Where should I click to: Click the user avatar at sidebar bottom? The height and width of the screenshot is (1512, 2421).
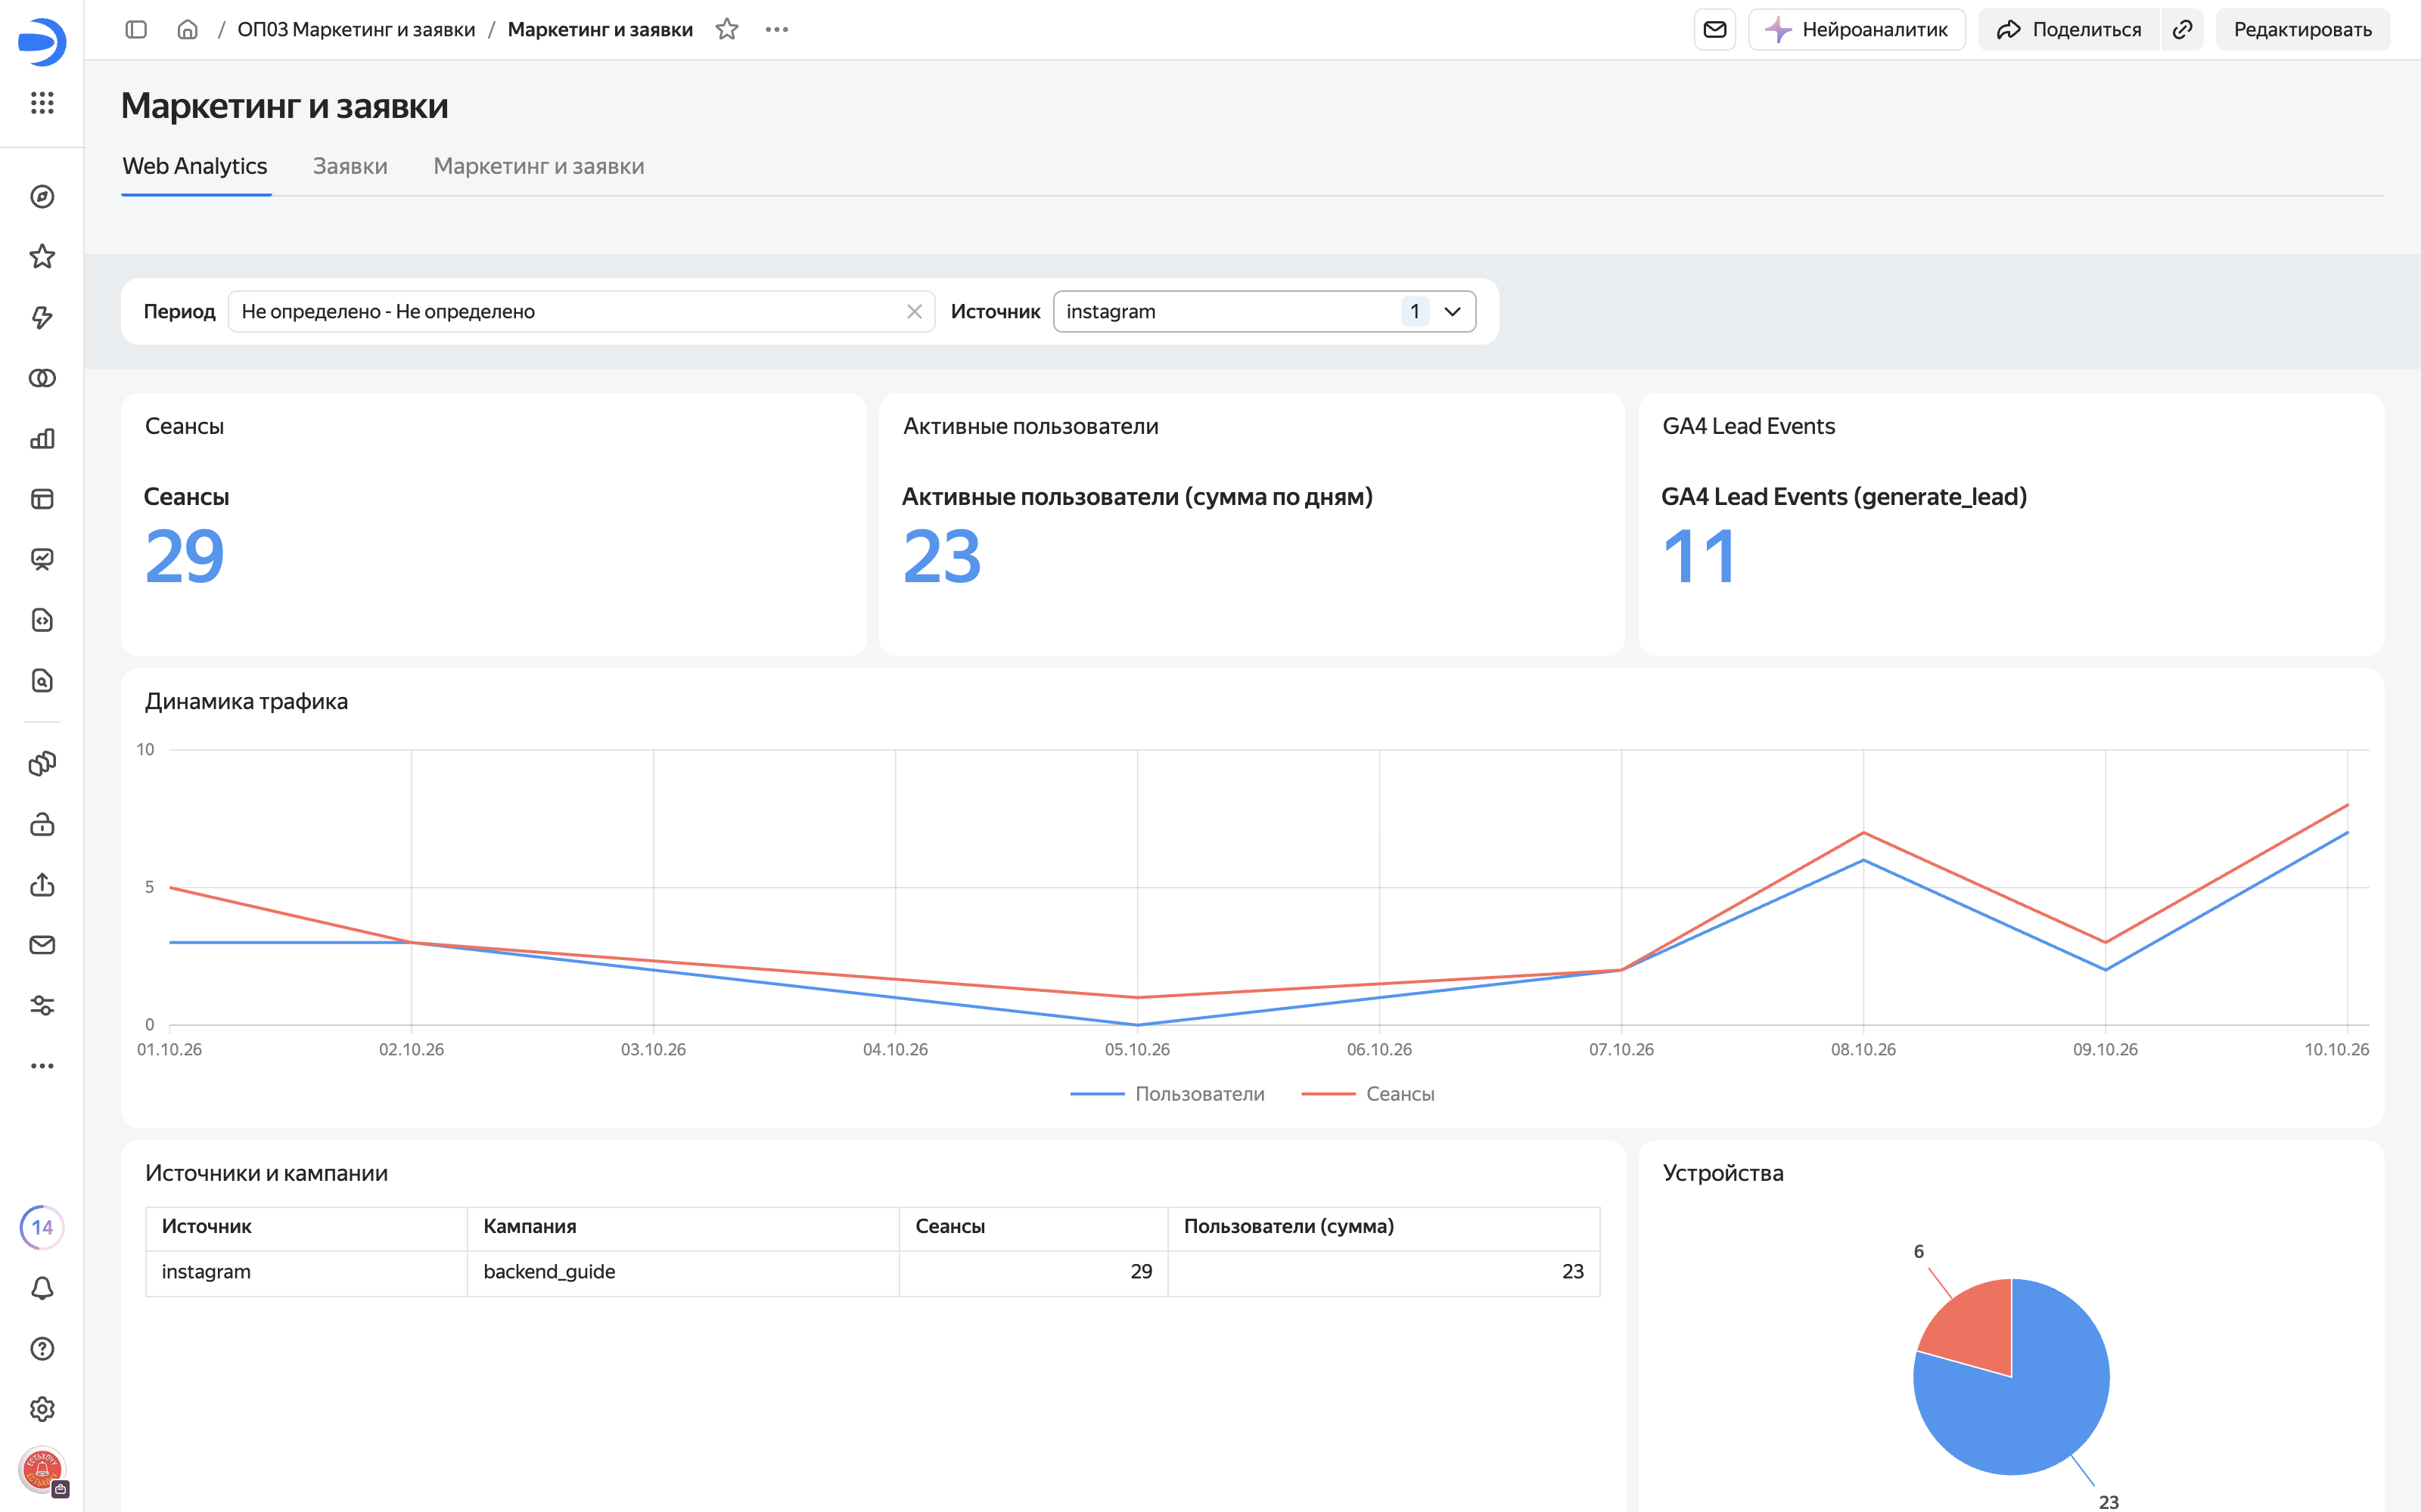[x=42, y=1470]
